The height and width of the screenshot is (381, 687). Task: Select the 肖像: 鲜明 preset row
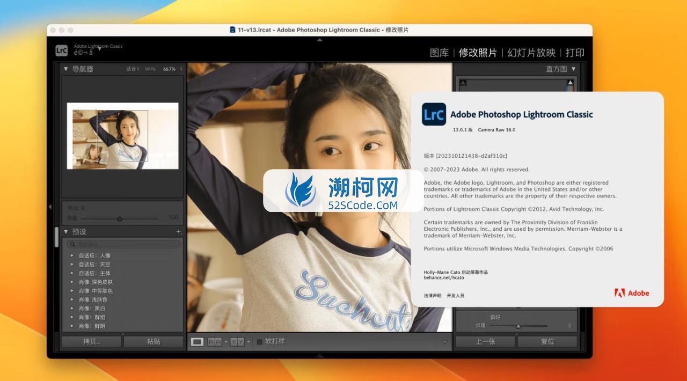pyautogui.click(x=123, y=326)
